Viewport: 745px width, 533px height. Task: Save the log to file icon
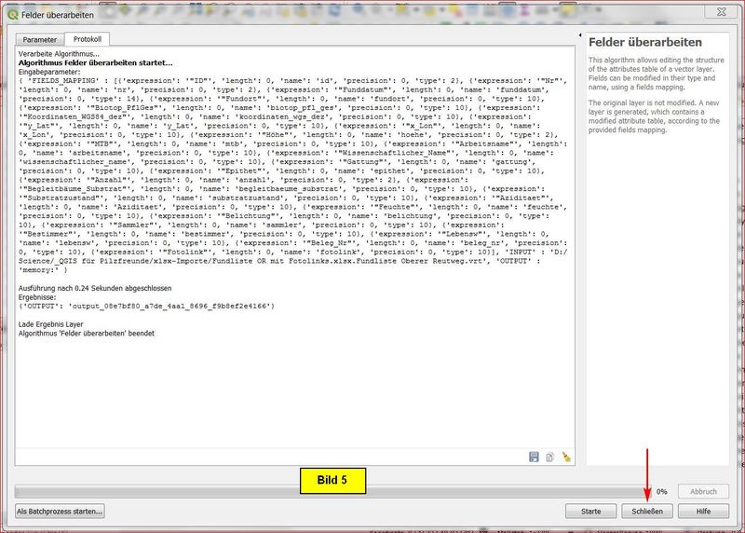click(534, 457)
